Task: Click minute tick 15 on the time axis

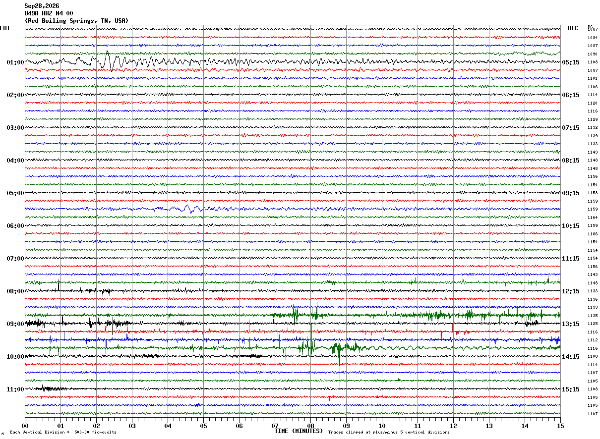Action: [x=560, y=426]
